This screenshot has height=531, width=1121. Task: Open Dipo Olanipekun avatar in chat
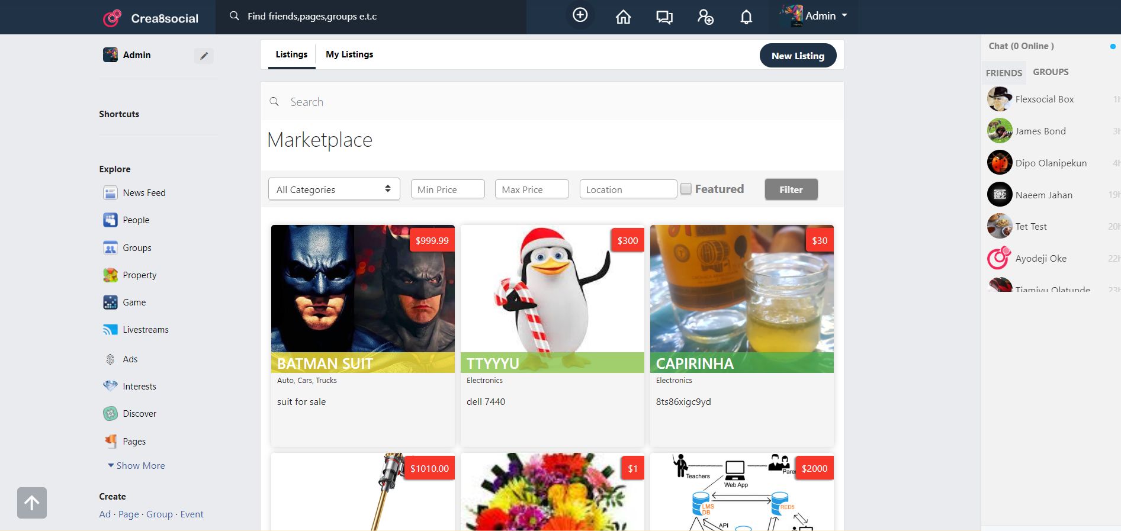click(x=1000, y=163)
